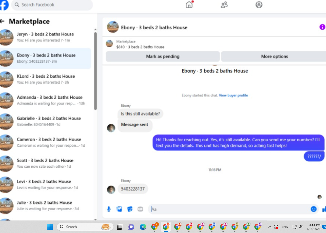Click Ebony's avatar beside Message sent
Screen dimensions: 326x233
point(111,128)
